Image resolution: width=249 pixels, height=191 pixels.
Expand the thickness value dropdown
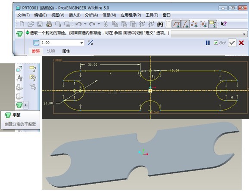pyautogui.click(x=81, y=43)
